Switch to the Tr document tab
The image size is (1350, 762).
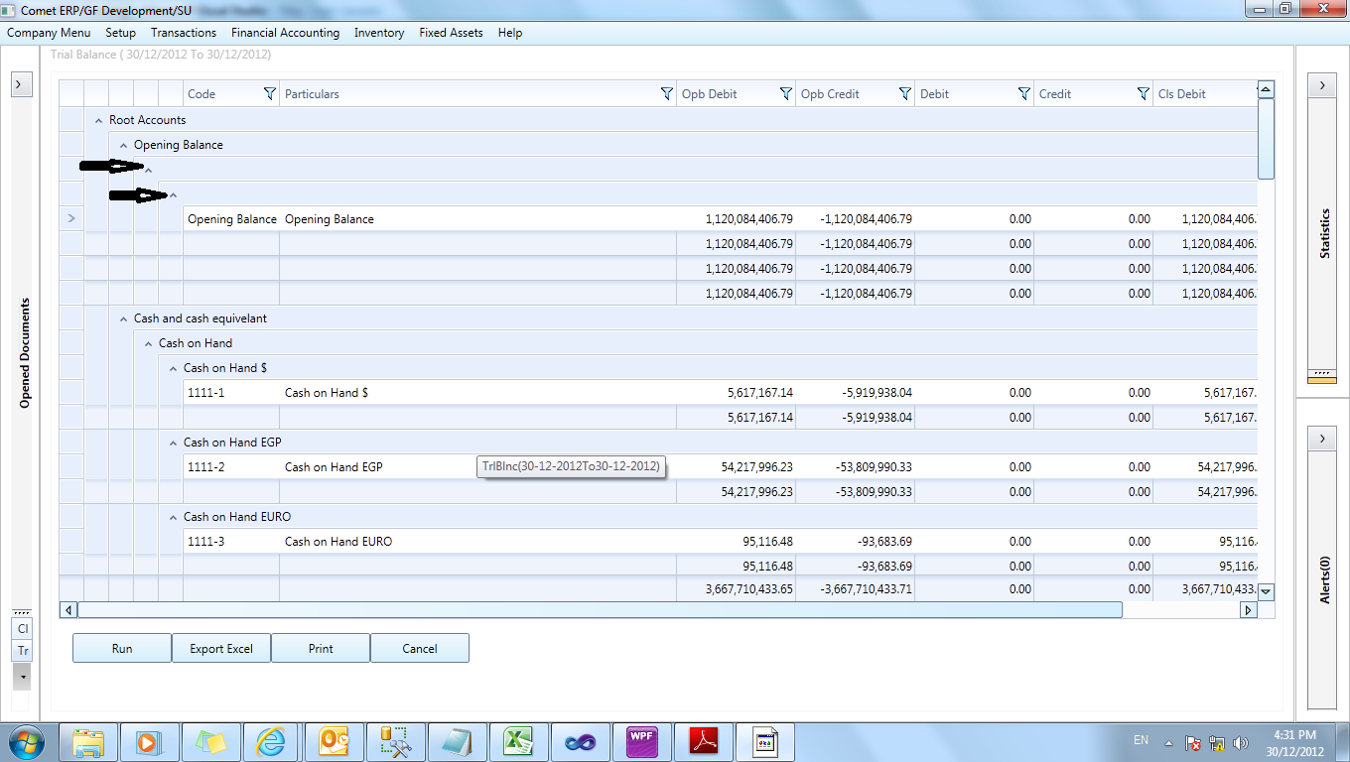point(23,651)
